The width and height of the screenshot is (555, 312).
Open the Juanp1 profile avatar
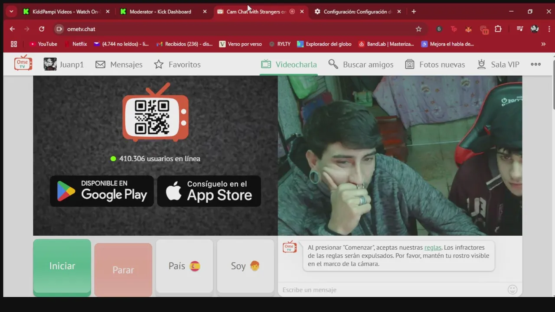point(50,64)
